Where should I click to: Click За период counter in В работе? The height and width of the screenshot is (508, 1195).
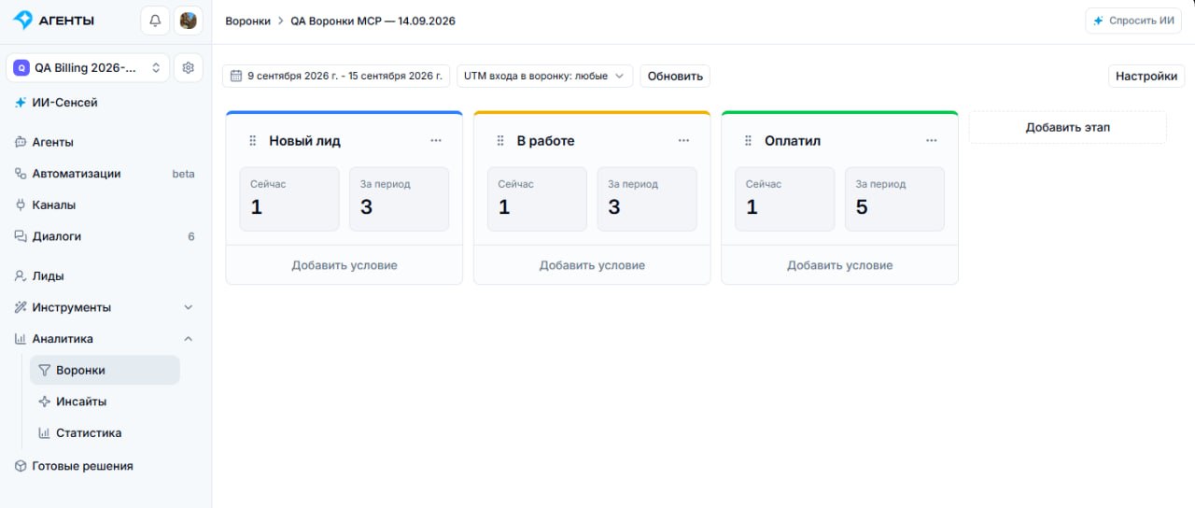click(x=647, y=199)
